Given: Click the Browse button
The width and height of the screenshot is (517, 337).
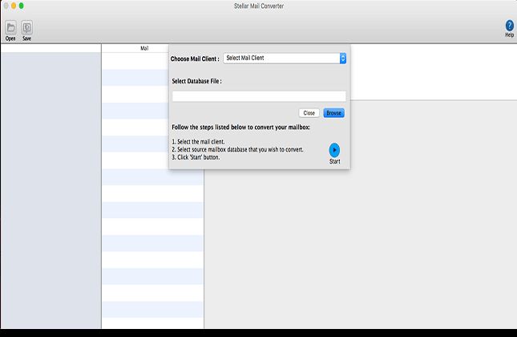Looking at the screenshot, I should point(333,113).
